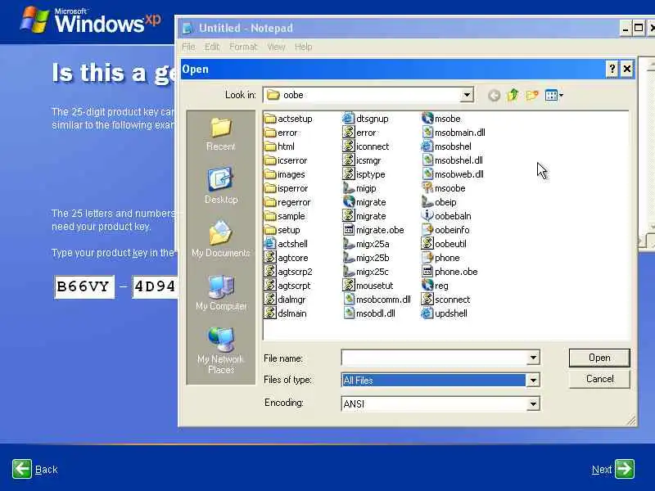Click the Cancel button in dialog
This screenshot has width=655, height=491.
coord(599,379)
